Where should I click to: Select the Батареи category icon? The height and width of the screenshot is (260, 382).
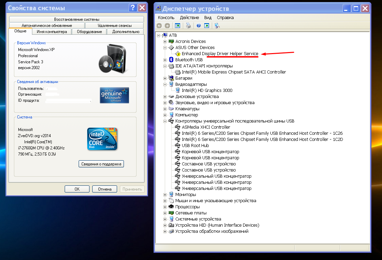(171, 78)
